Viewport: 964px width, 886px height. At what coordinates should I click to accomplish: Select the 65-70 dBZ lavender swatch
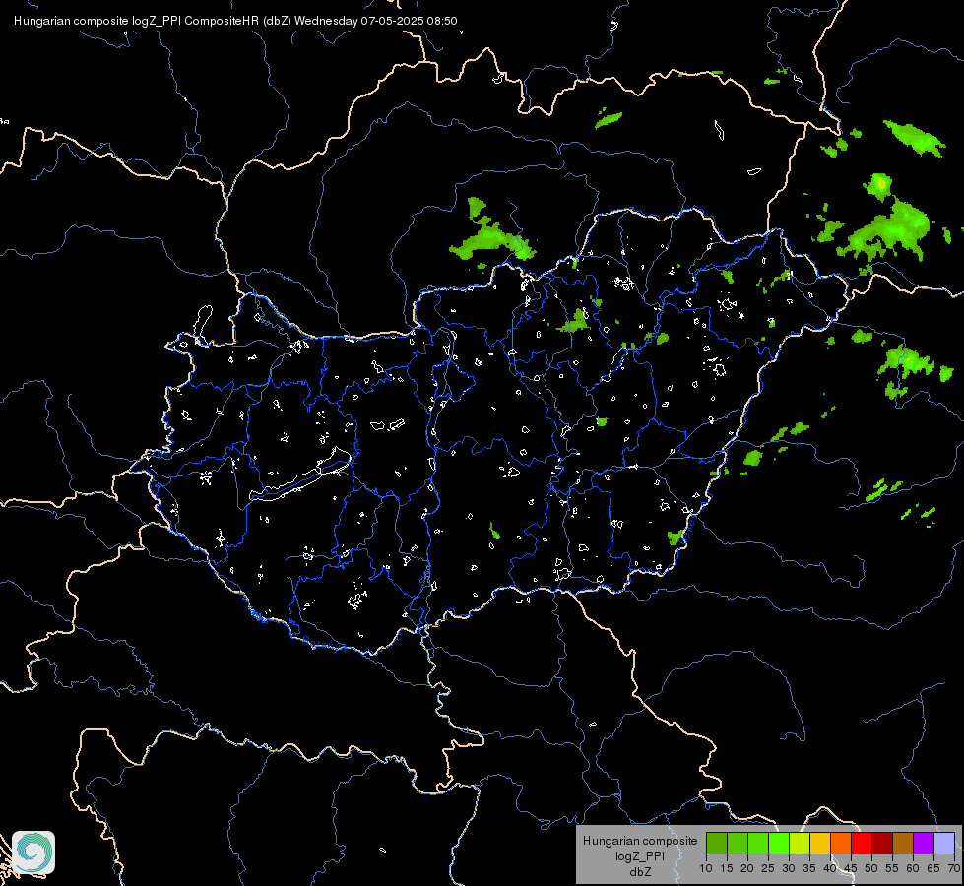click(944, 843)
